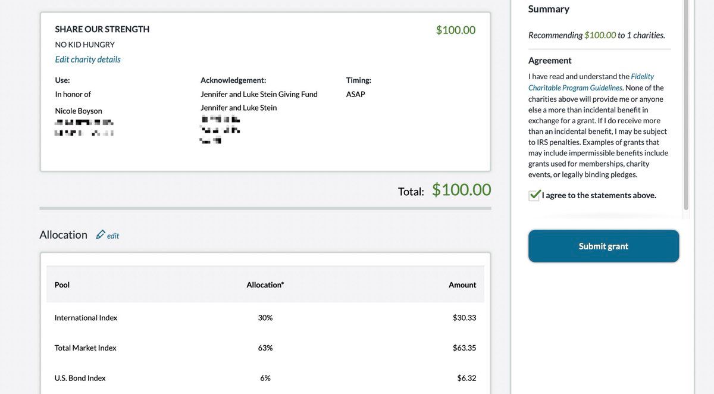
Task: Click the Amount column header
Action: [x=462, y=284]
